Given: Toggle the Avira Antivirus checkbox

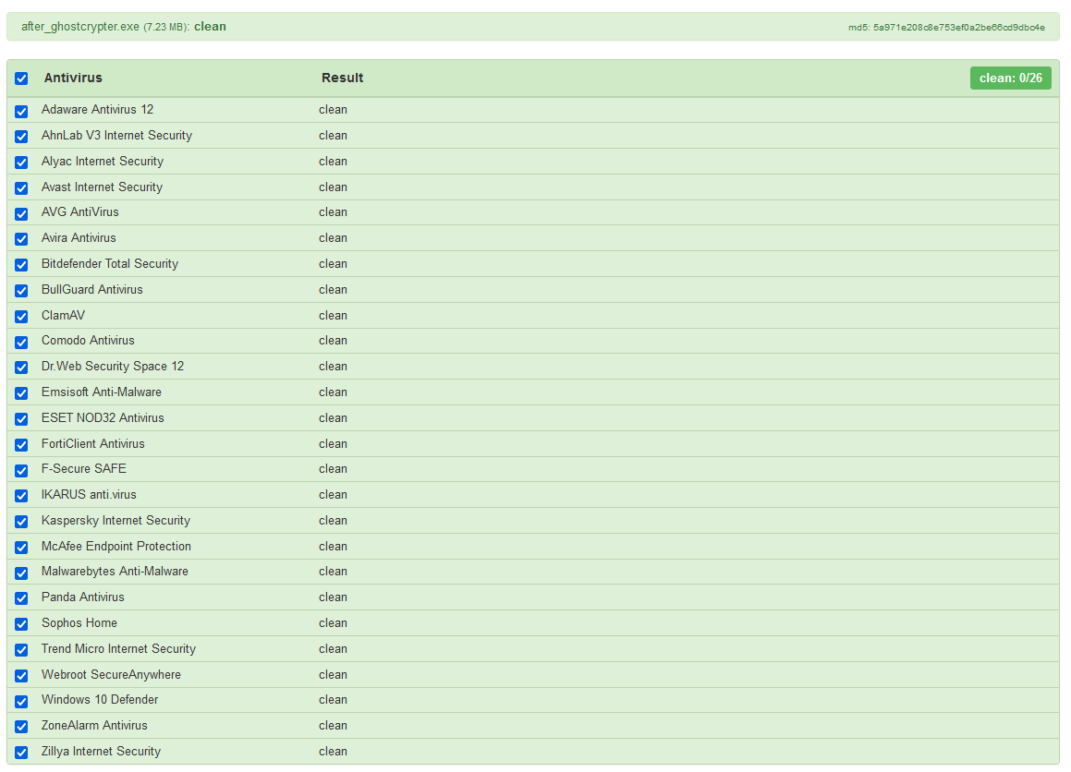Looking at the screenshot, I should [21, 239].
